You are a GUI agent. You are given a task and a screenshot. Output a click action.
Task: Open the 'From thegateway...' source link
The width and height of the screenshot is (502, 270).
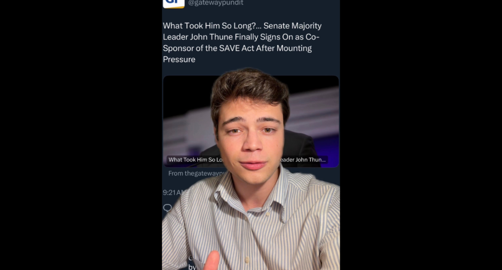(196, 174)
